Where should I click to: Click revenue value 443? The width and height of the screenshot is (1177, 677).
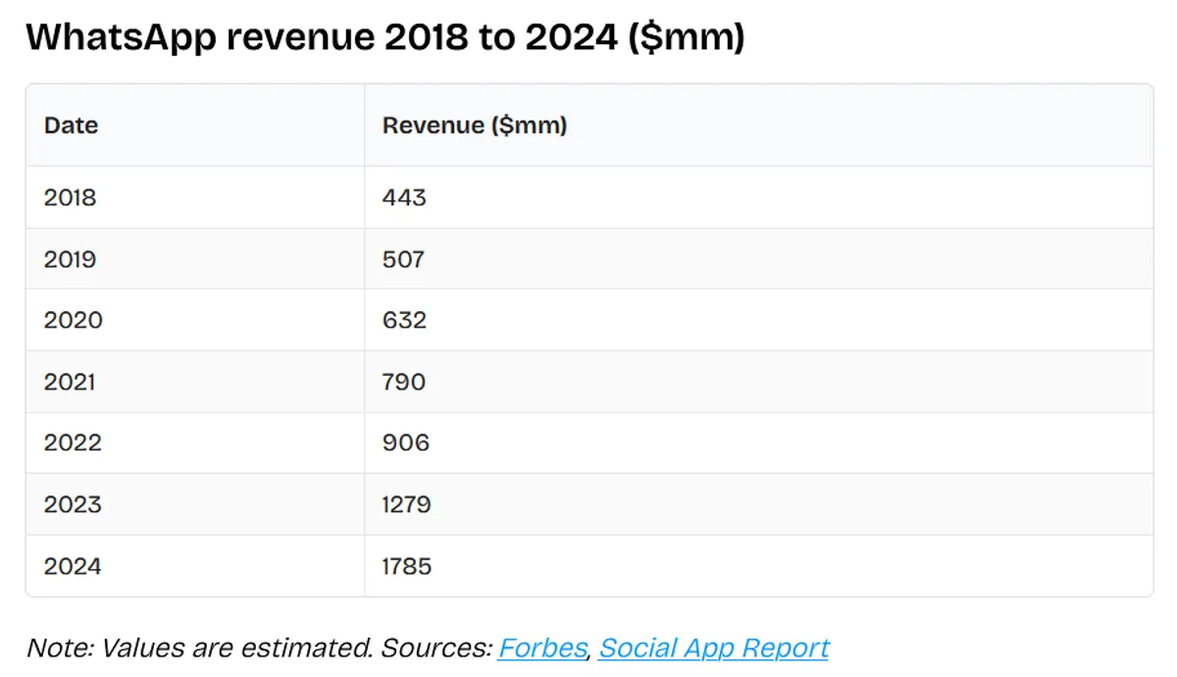pos(404,197)
